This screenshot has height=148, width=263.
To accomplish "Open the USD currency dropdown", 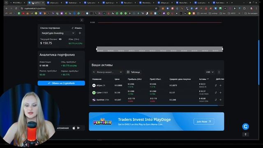I will [210, 72].
